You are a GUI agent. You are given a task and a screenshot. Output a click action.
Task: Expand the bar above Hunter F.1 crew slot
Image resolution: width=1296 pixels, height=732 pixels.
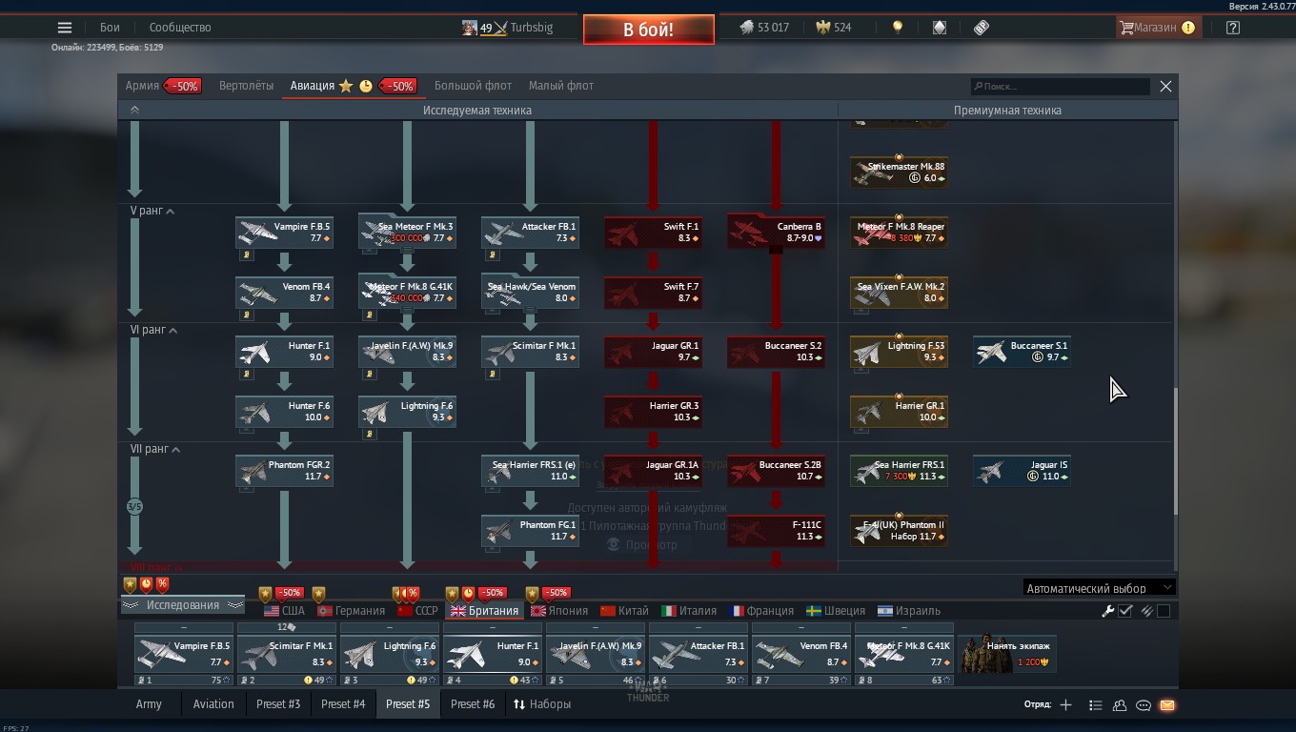(493, 628)
